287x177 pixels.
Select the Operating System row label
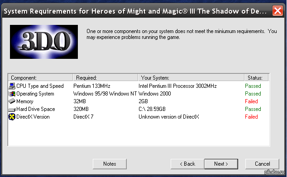tap(35, 94)
